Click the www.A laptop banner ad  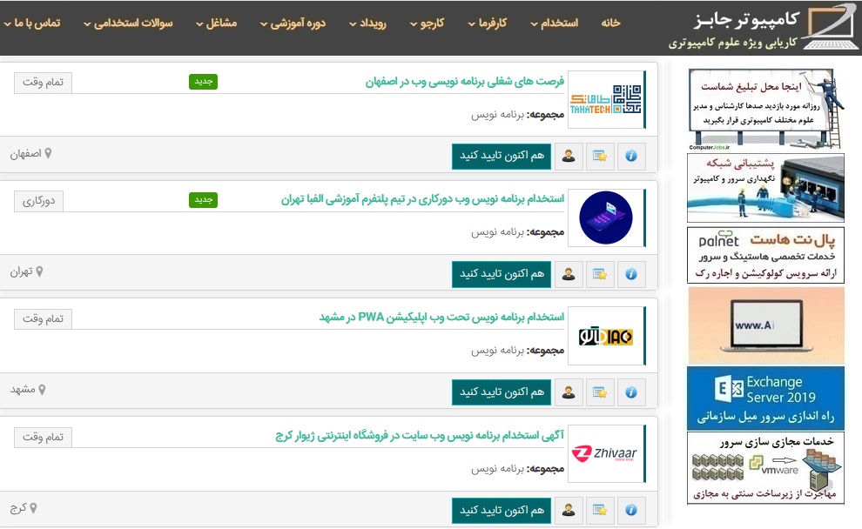pos(765,325)
